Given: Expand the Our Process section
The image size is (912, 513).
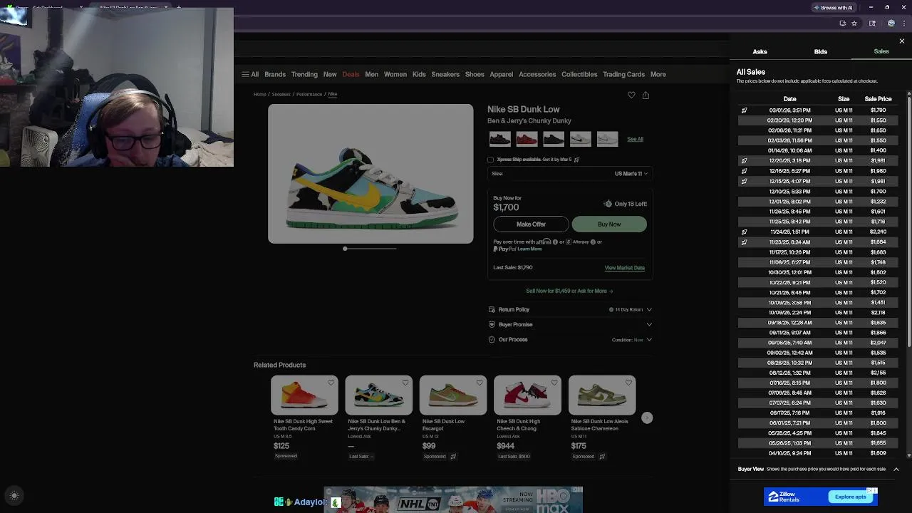Looking at the screenshot, I should (649, 339).
